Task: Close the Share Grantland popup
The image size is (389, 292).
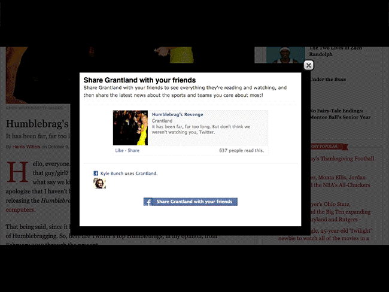Action: pos(308,65)
